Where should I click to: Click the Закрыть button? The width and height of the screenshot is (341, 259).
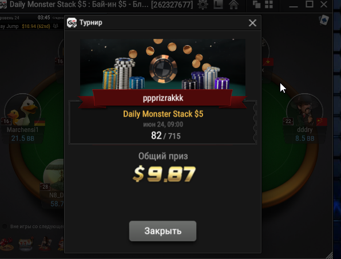pyautogui.click(x=162, y=231)
